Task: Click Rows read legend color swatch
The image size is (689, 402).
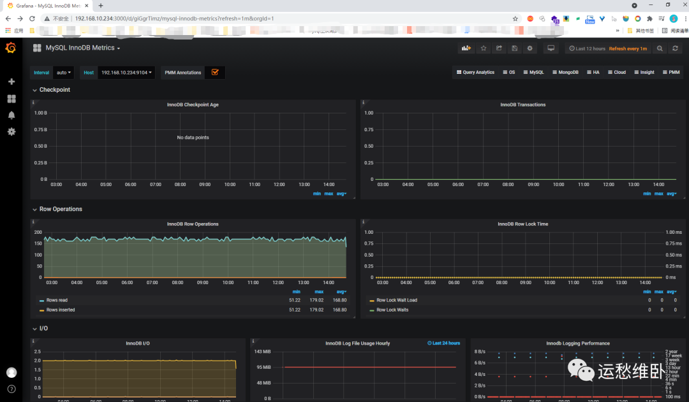Action: point(41,301)
